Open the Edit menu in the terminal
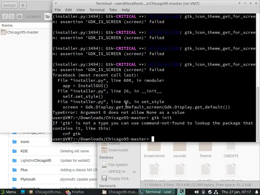260x195 pixels. pos(69,10)
